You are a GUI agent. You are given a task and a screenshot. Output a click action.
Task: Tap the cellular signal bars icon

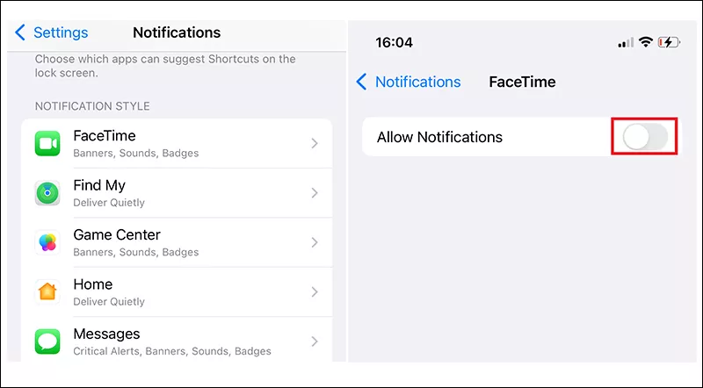[x=626, y=42]
